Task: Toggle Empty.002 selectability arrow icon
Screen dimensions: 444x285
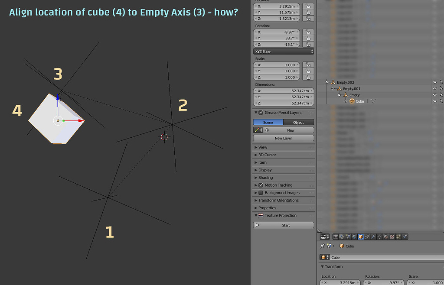Action: pyautogui.click(x=441, y=82)
